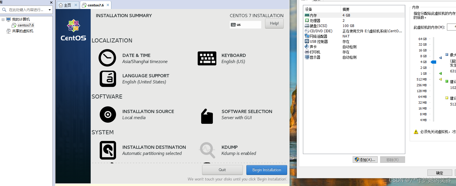Click the home icon on 主页 tab
The width and height of the screenshot is (456, 186).
61,5
